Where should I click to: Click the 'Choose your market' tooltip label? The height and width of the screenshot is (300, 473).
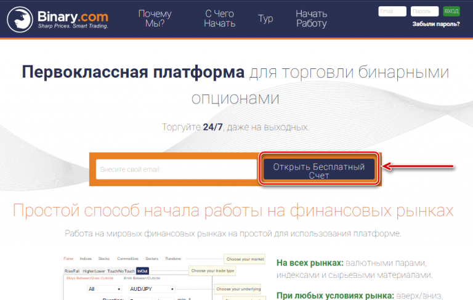tap(245, 259)
